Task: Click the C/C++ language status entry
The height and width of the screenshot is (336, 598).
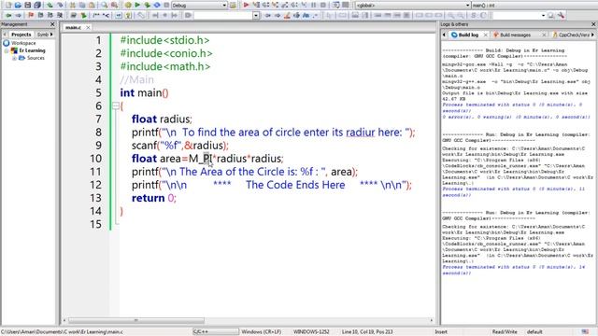Action: (x=216, y=332)
